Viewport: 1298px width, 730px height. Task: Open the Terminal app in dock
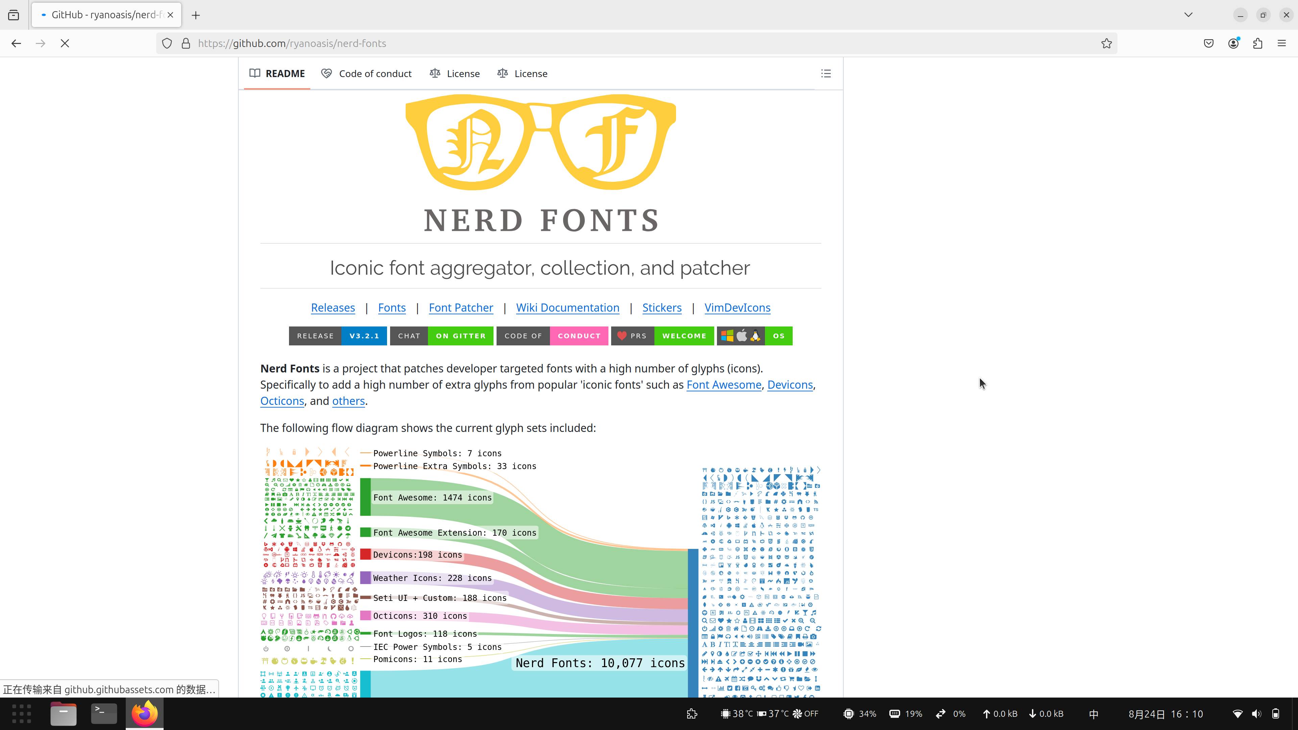pyautogui.click(x=104, y=714)
